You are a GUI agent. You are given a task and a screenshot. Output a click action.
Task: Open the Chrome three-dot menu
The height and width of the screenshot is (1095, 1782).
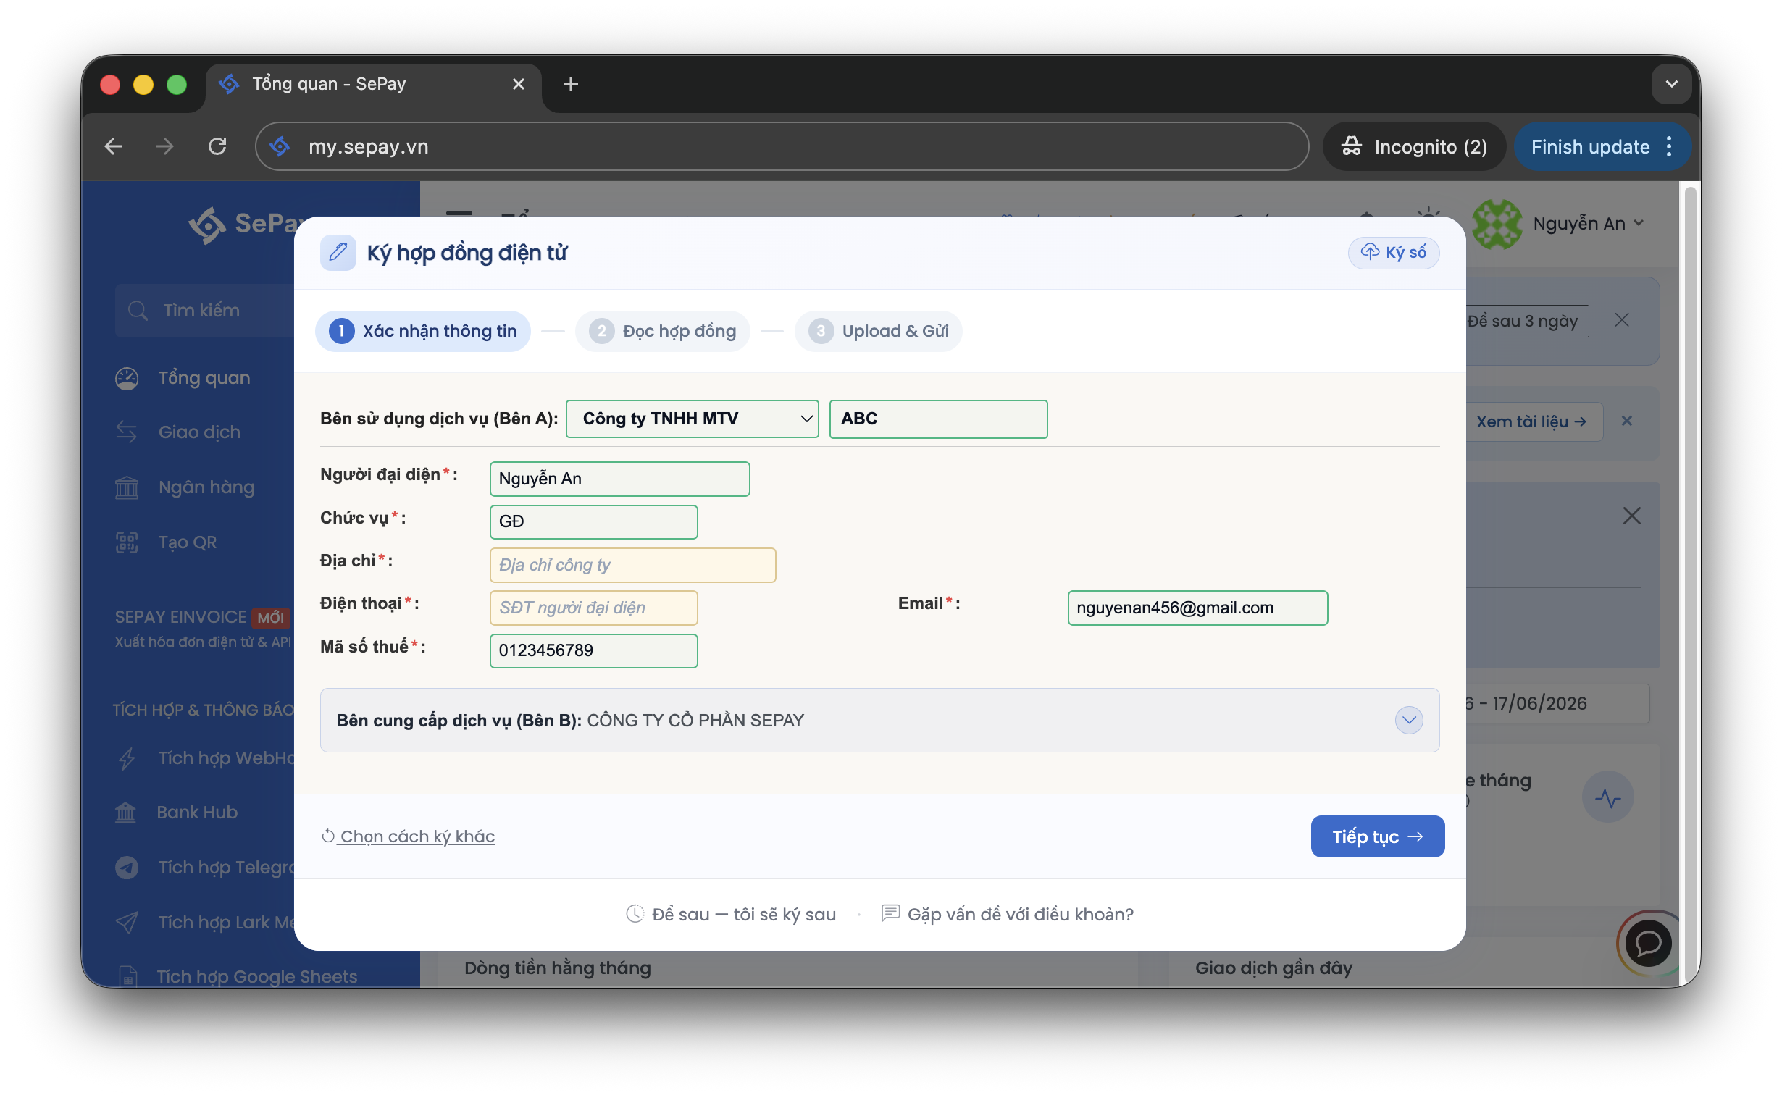[1670, 147]
